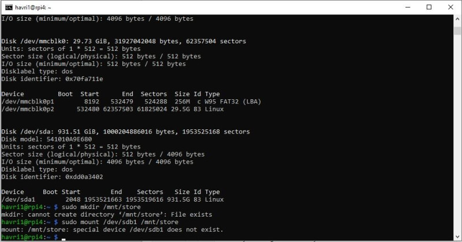Click 'W95 FAT32 (LBA)' type text
Viewport: 462px width, 242px height.
point(233,102)
